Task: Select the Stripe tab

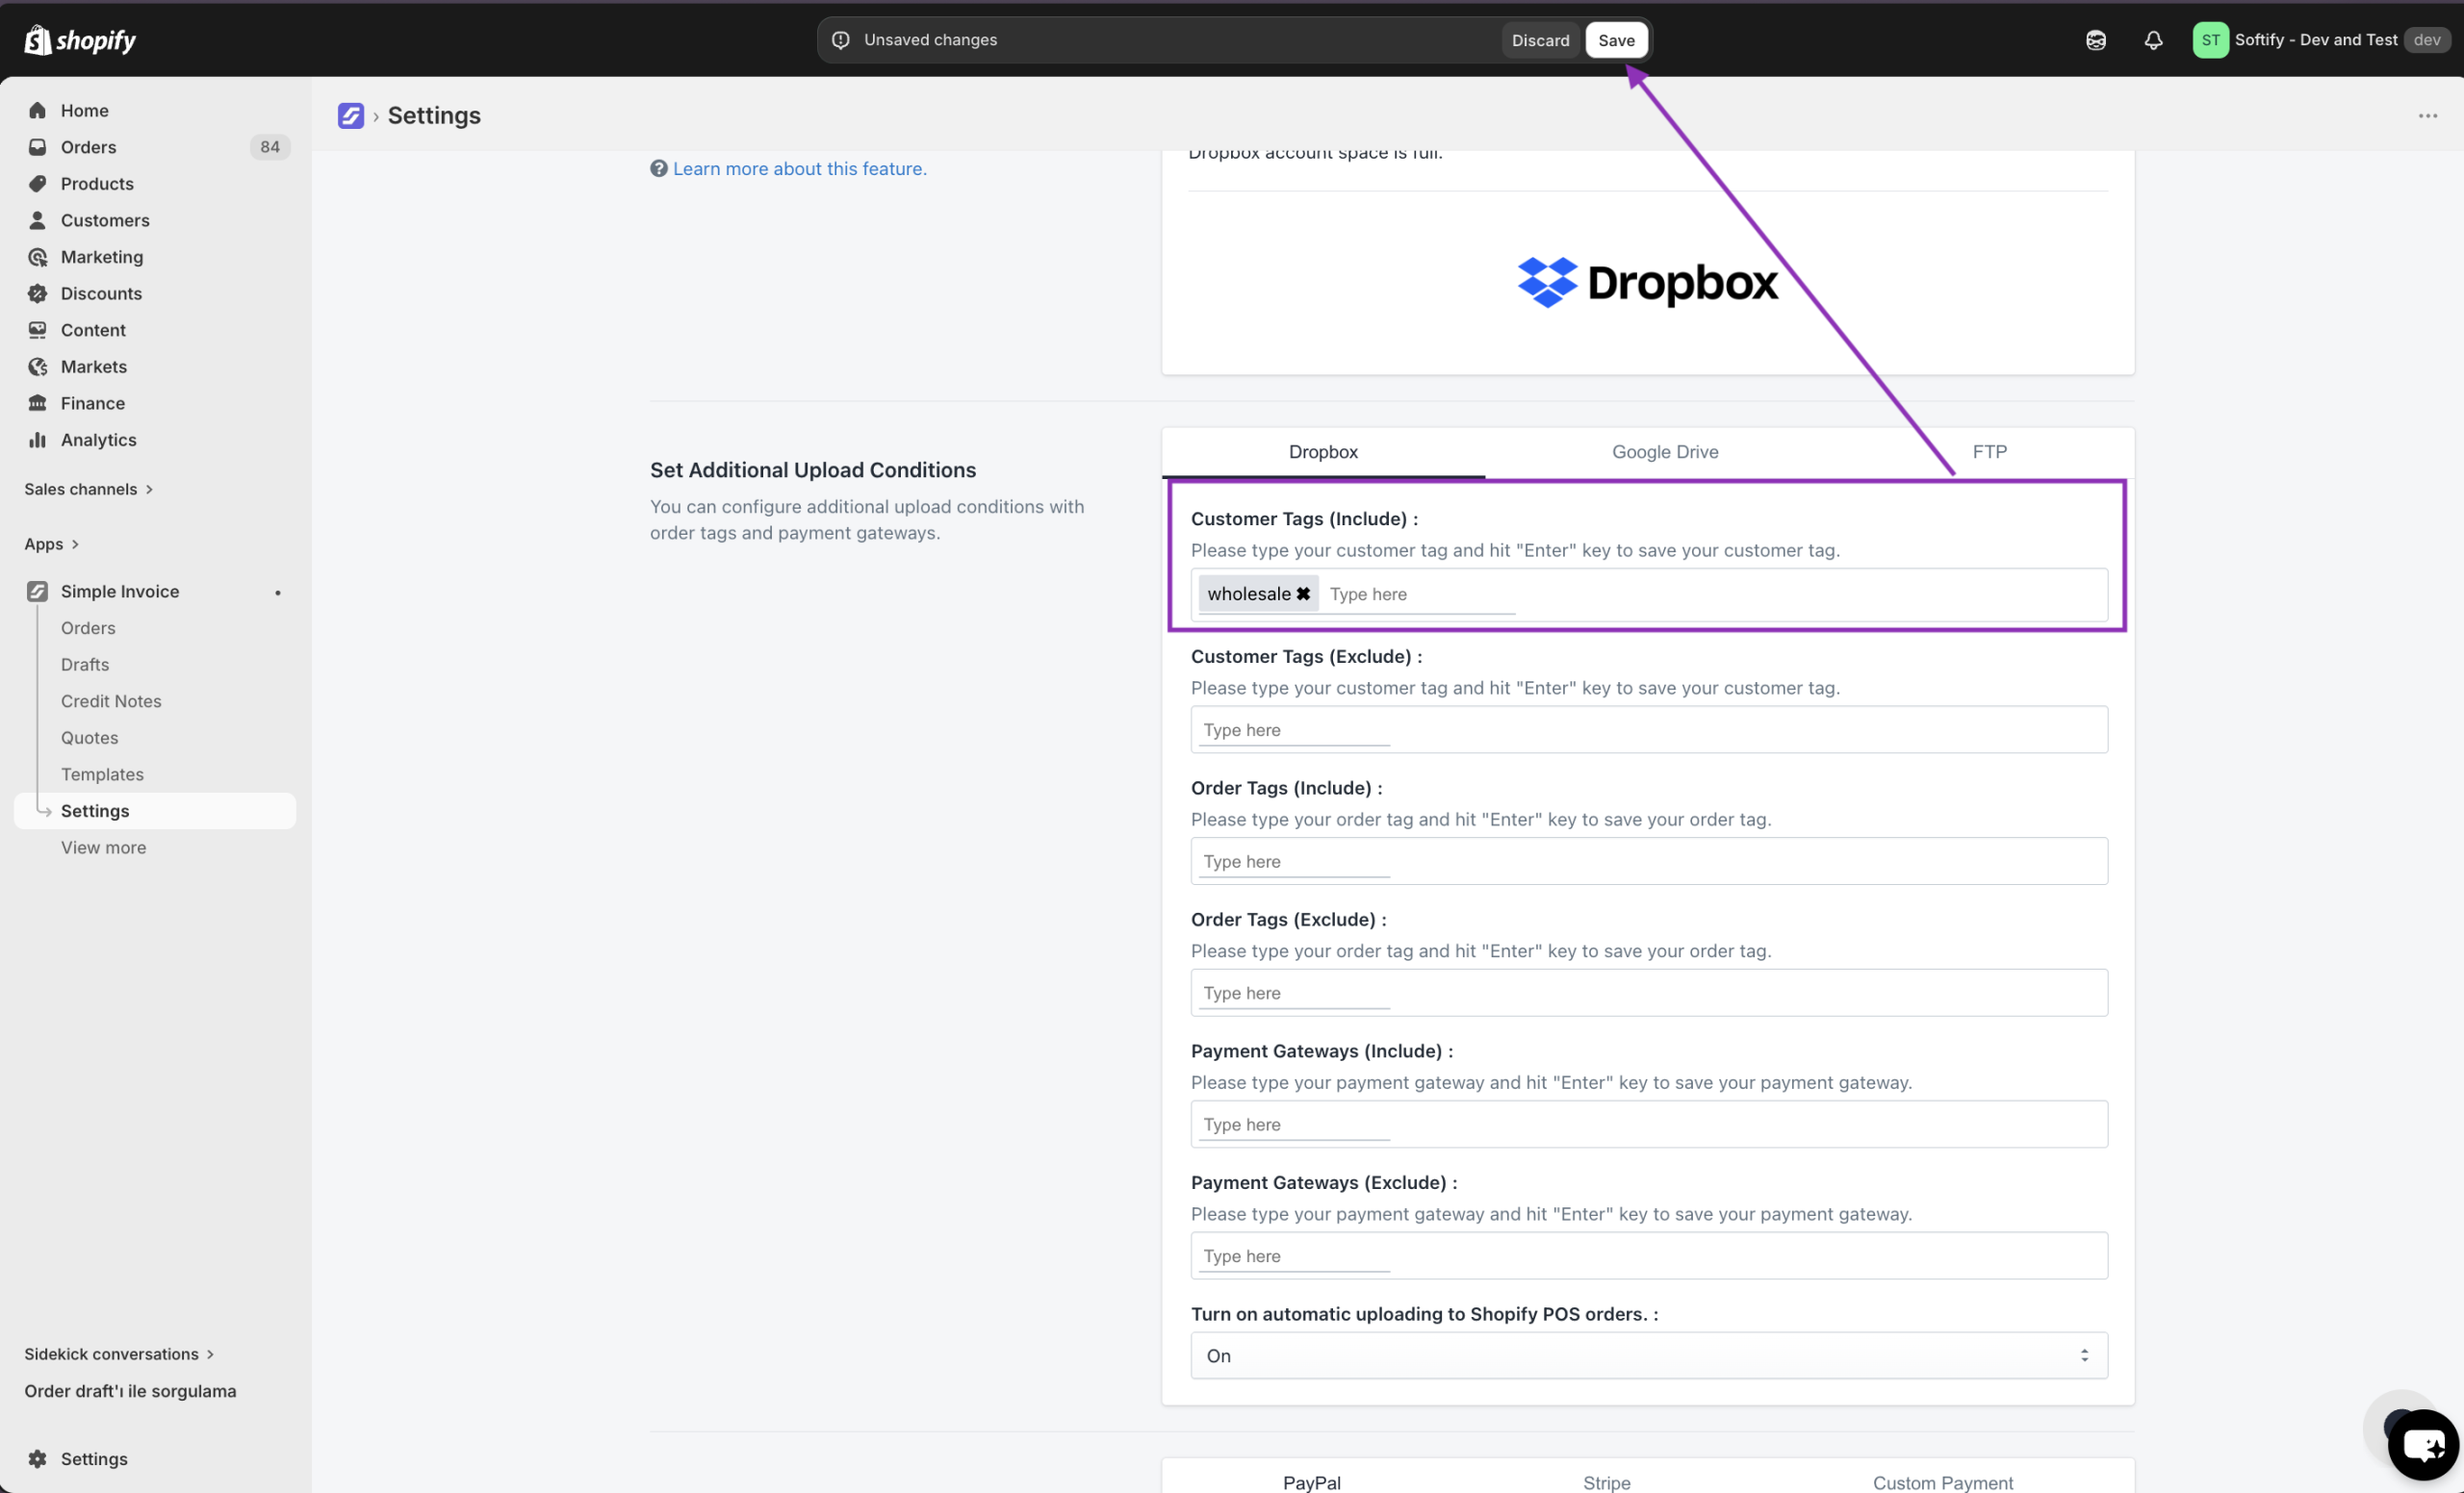Action: (1606, 1482)
